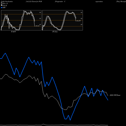Viewport: 126px width, 126px height.
Task: Click the Daily Stochastics title text
Action: point(7,2)
